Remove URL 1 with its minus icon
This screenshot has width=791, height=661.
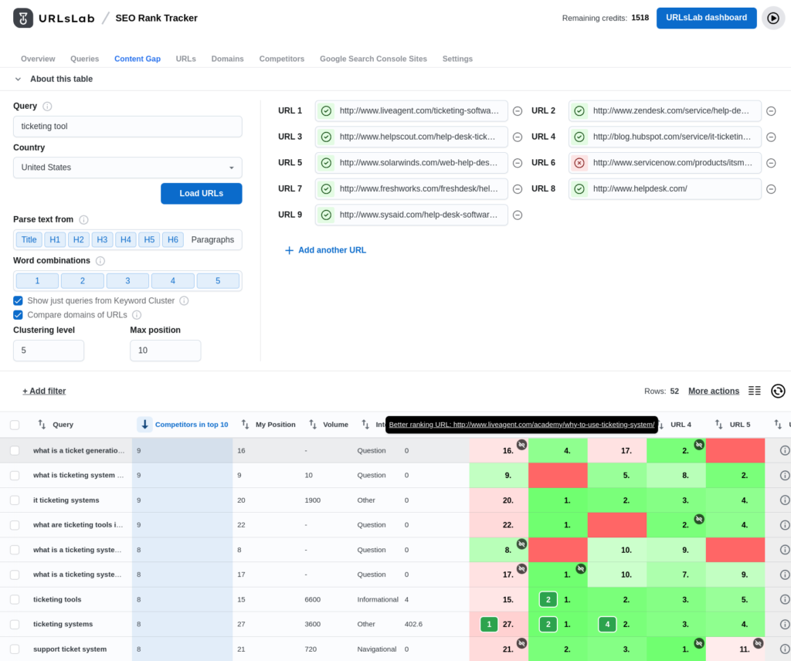[518, 111]
